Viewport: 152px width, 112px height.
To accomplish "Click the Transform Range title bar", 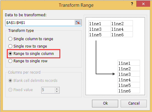I will tap(76, 5).
